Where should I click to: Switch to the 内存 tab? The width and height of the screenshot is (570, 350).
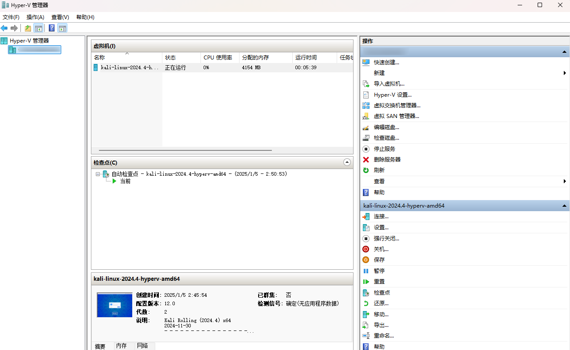click(122, 346)
